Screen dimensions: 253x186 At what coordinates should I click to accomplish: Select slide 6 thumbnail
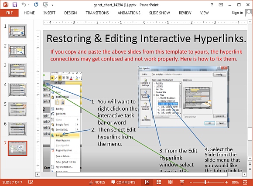[17, 129]
